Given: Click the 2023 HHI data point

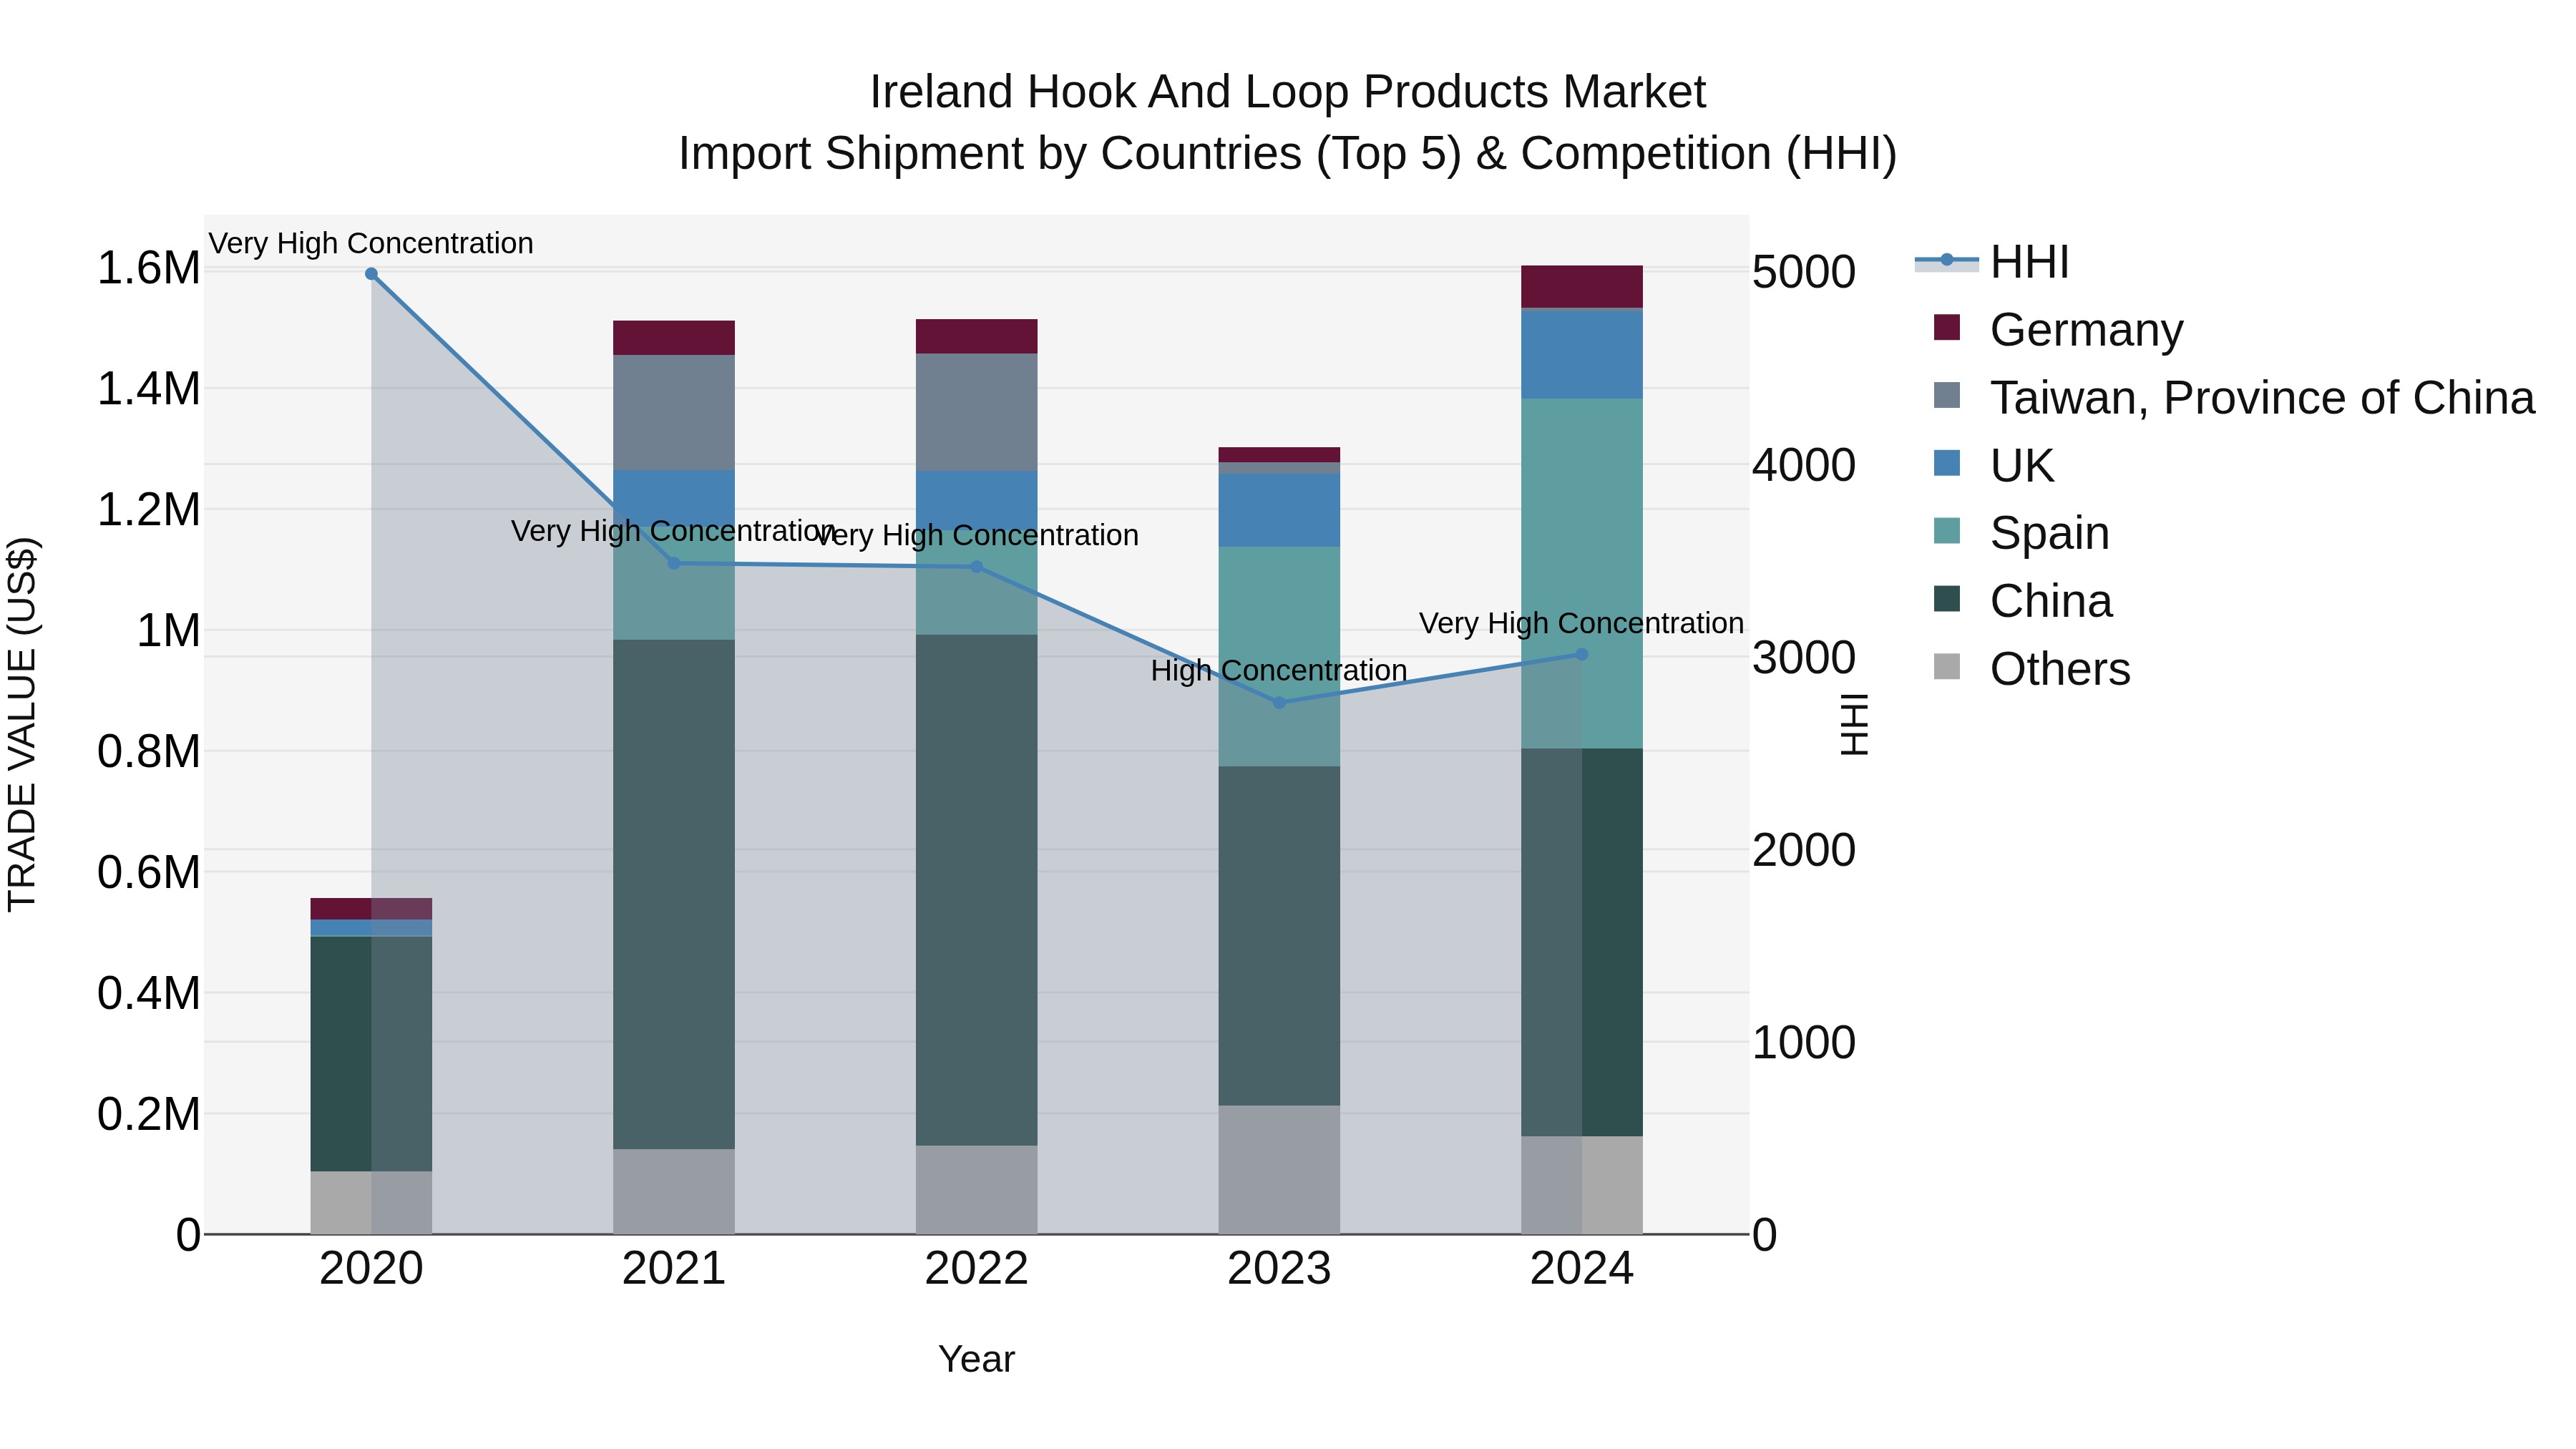Looking at the screenshot, I should pyautogui.click(x=1279, y=703).
